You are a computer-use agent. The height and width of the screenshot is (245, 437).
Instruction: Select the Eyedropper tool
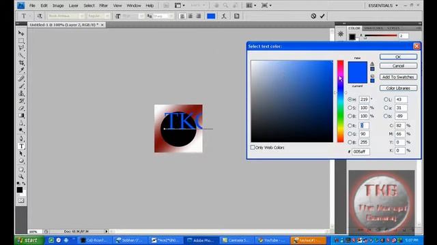(x=21, y=70)
